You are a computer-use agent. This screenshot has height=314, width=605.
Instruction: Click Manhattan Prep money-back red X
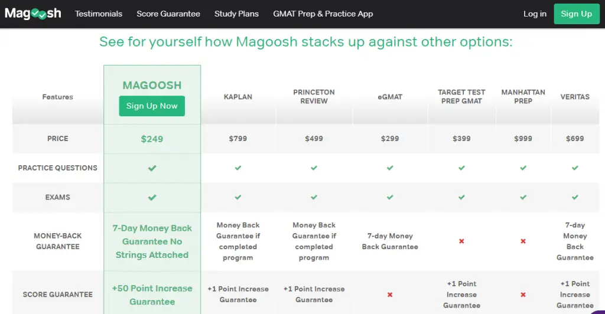pyautogui.click(x=523, y=241)
